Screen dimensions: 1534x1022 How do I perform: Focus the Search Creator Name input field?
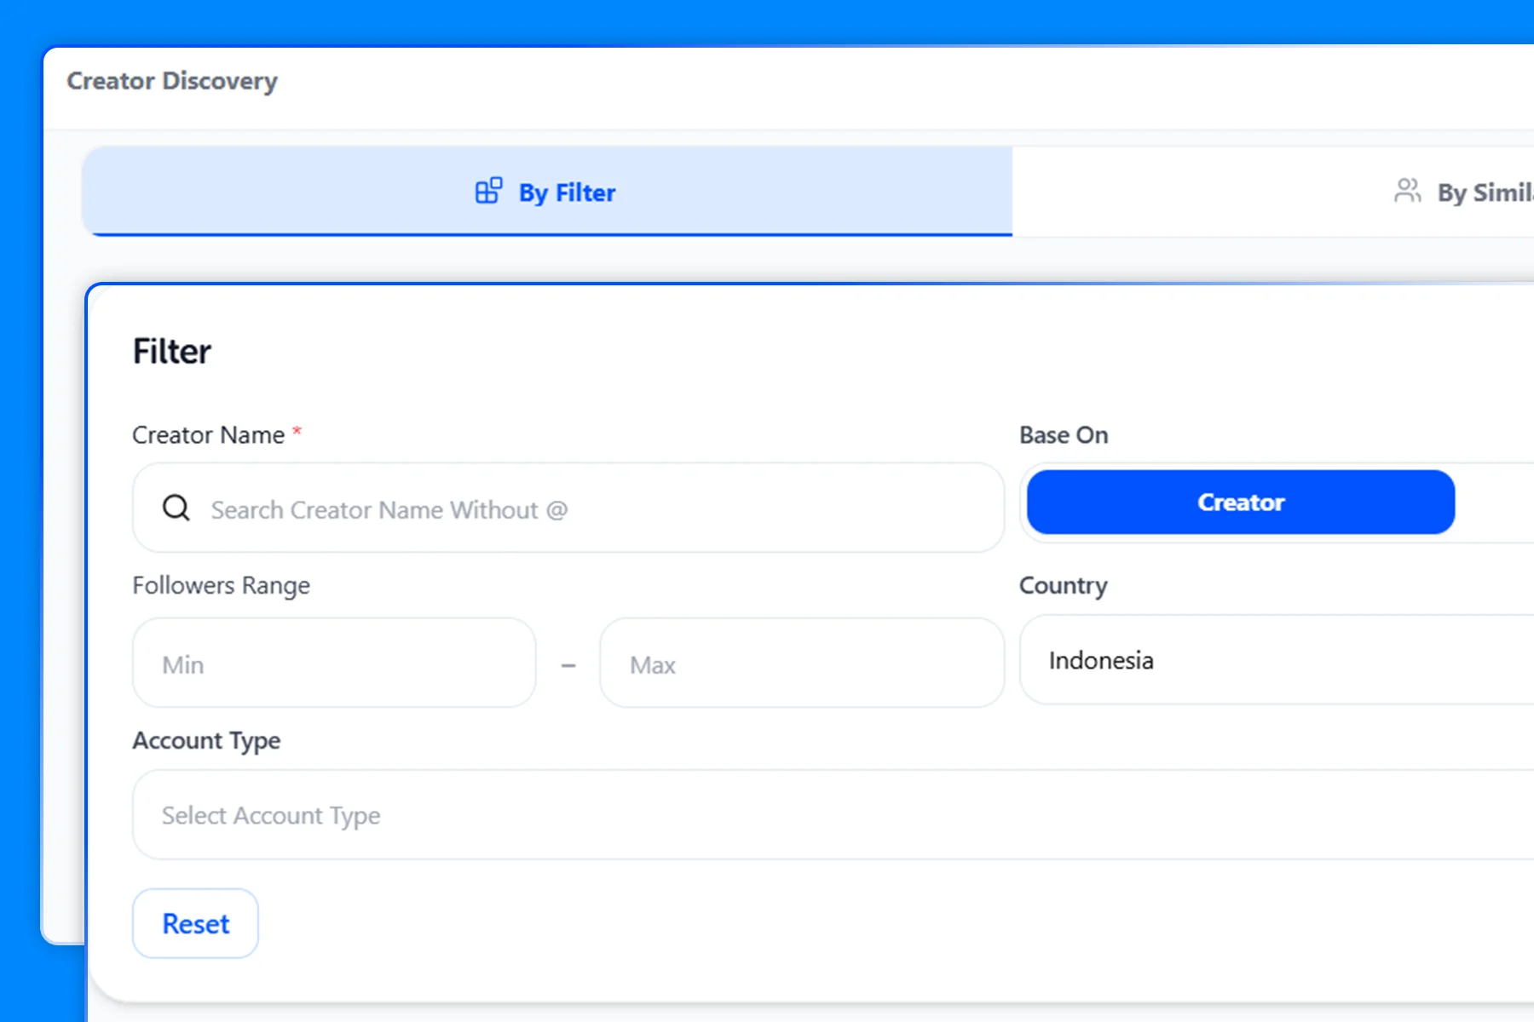point(568,508)
